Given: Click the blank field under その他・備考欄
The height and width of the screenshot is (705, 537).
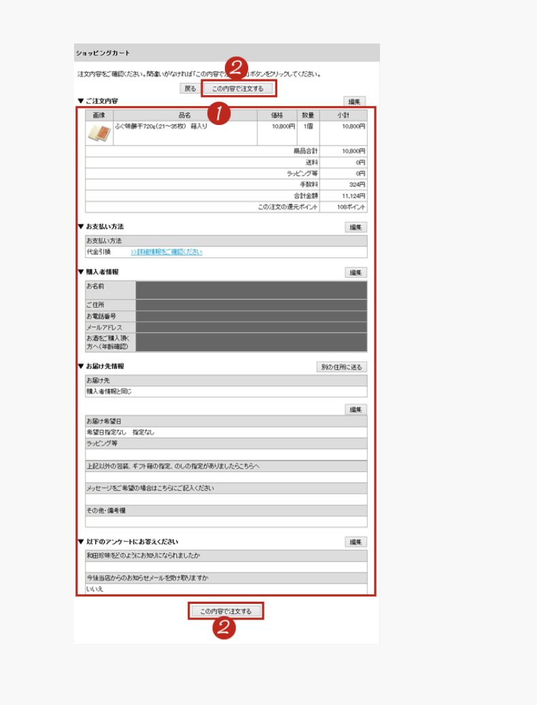Looking at the screenshot, I should [226, 522].
